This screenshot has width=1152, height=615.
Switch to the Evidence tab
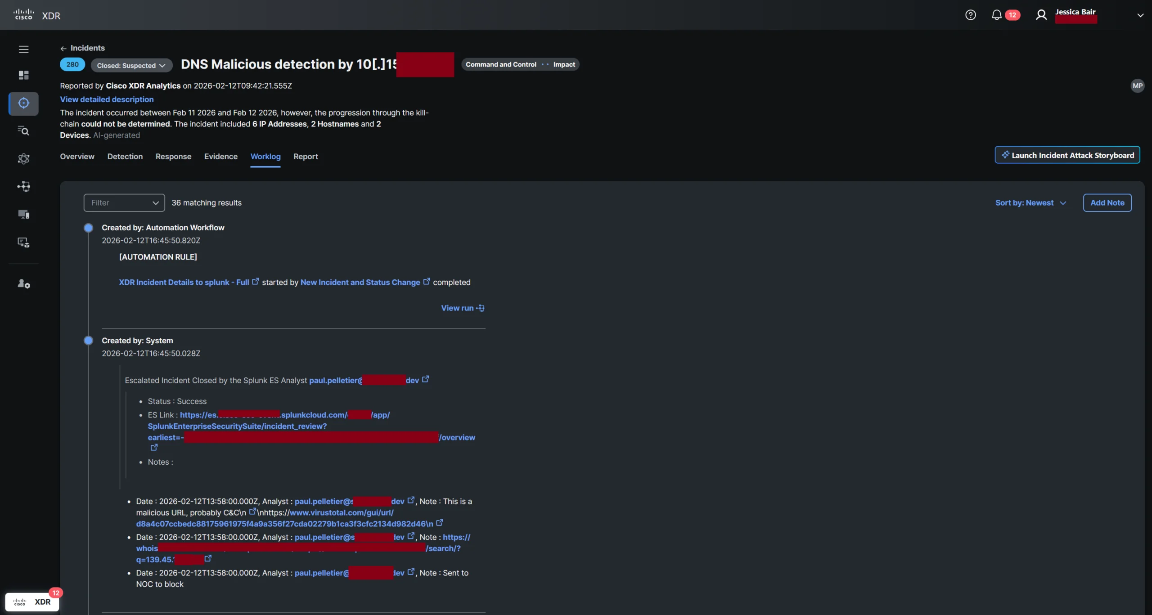220,157
